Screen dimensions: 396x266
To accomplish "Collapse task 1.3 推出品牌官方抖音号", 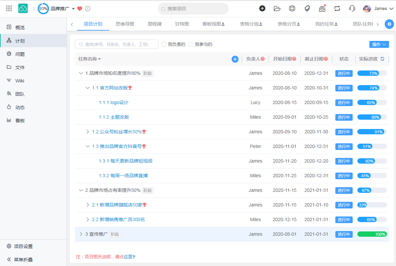I will pos(87,146).
